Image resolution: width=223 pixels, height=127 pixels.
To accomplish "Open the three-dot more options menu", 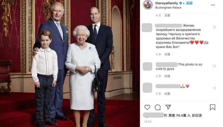I will point(213,5).
